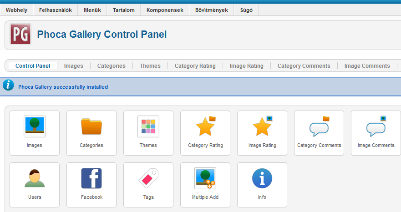Open the Image Comments speech bubble icon
This screenshot has width=401, height=212.
[x=376, y=126]
